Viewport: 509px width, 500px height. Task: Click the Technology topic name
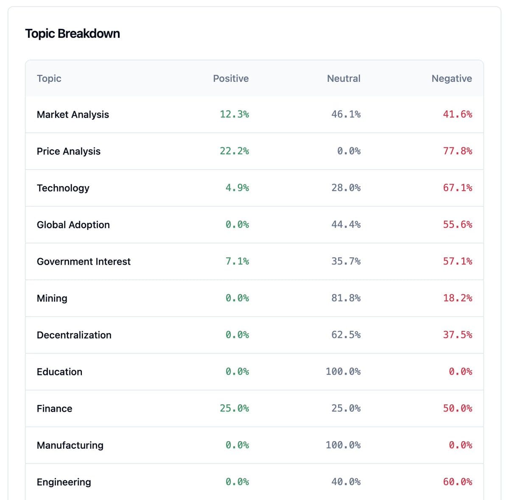click(x=63, y=188)
